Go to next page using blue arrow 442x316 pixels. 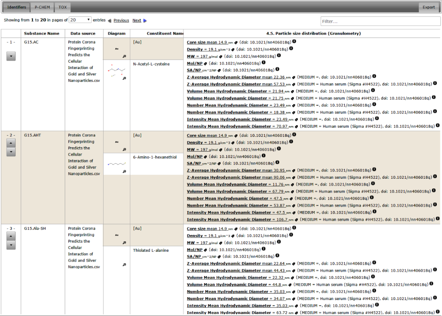coord(145,20)
